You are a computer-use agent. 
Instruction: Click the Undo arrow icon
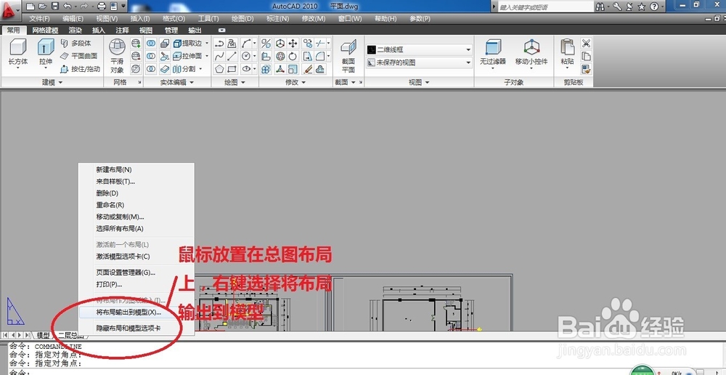67,7
